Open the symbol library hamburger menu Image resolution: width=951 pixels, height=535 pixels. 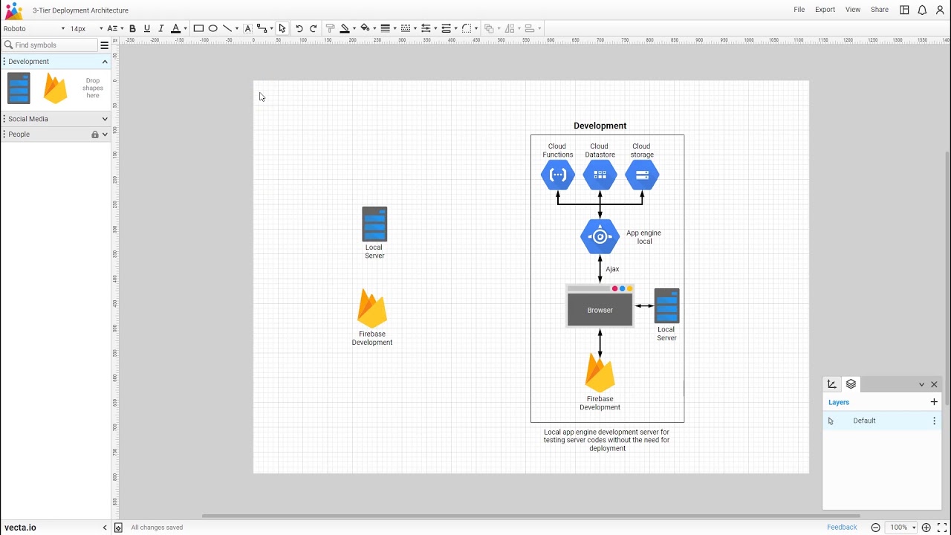tap(105, 45)
